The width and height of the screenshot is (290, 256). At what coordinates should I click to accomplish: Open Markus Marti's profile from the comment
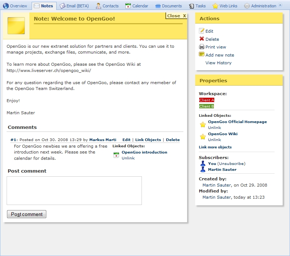[103, 140]
